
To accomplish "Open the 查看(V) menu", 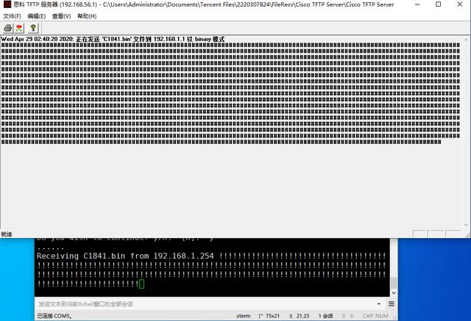I will 61,16.
